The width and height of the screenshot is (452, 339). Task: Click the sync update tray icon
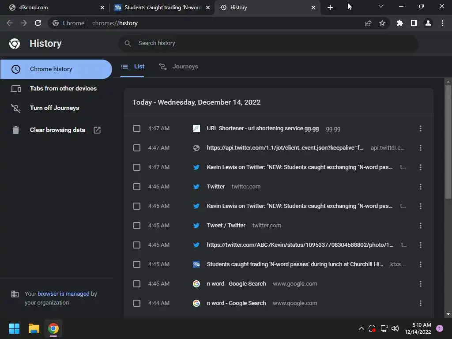372,328
